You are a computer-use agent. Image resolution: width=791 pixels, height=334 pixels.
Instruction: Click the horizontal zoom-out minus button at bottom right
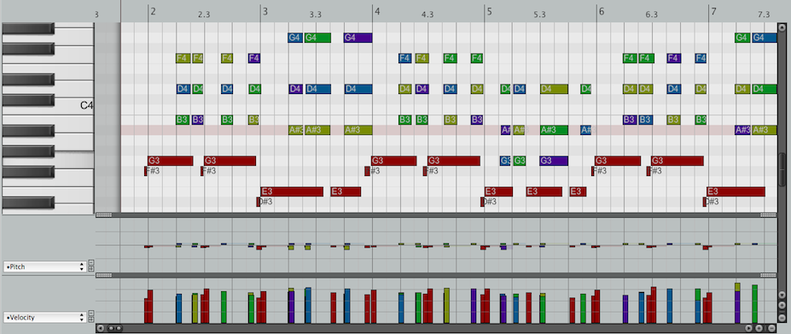tap(772, 328)
